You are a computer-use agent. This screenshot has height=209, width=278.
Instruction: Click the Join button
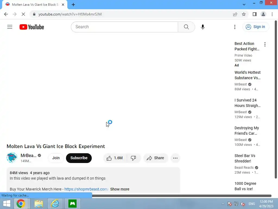(56, 158)
